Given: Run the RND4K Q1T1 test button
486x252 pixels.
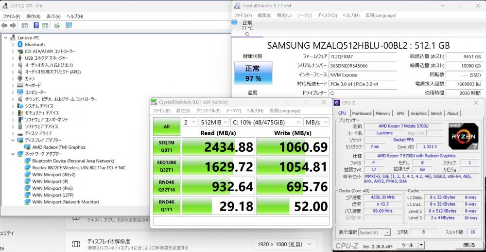Looking at the screenshot, I should click(x=166, y=206).
